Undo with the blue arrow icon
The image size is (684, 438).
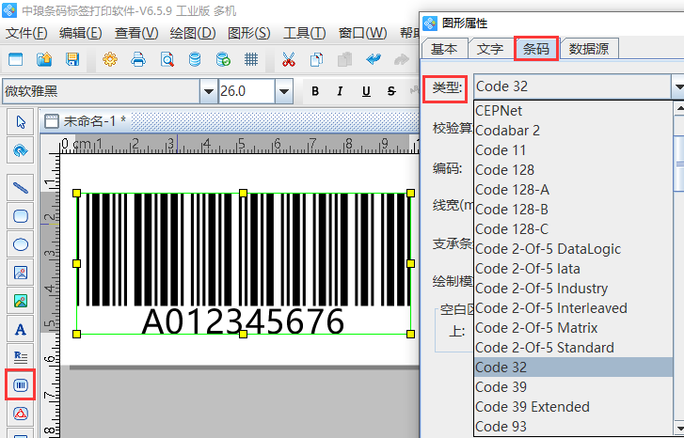click(374, 59)
